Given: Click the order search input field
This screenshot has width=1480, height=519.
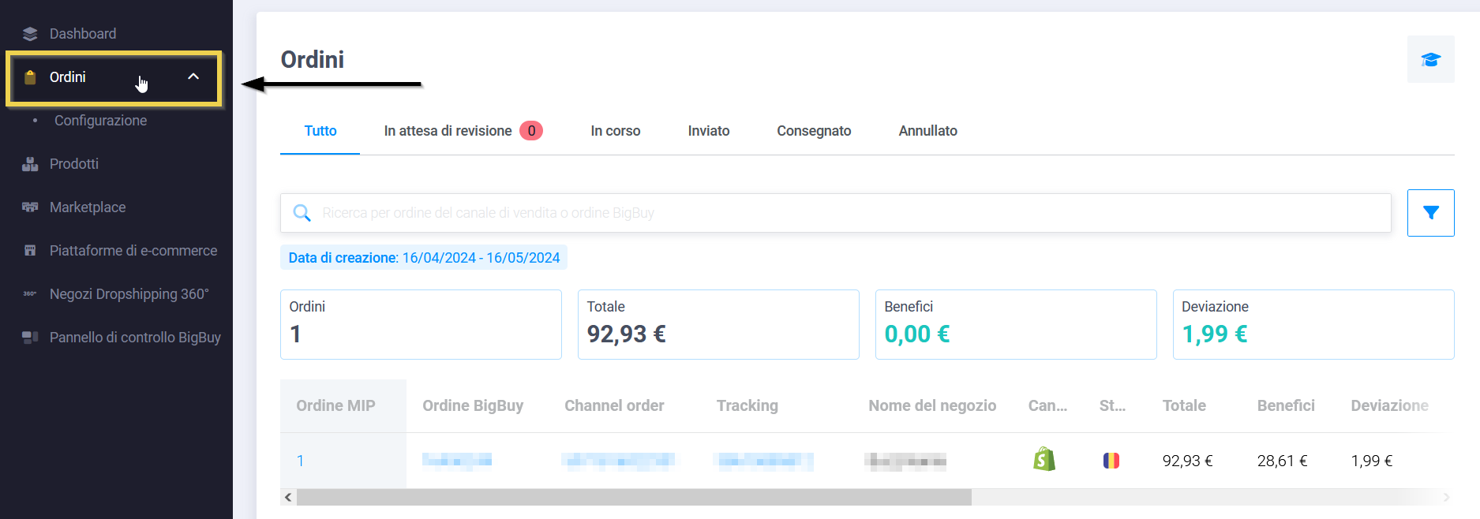Looking at the screenshot, I should (x=837, y=213).
